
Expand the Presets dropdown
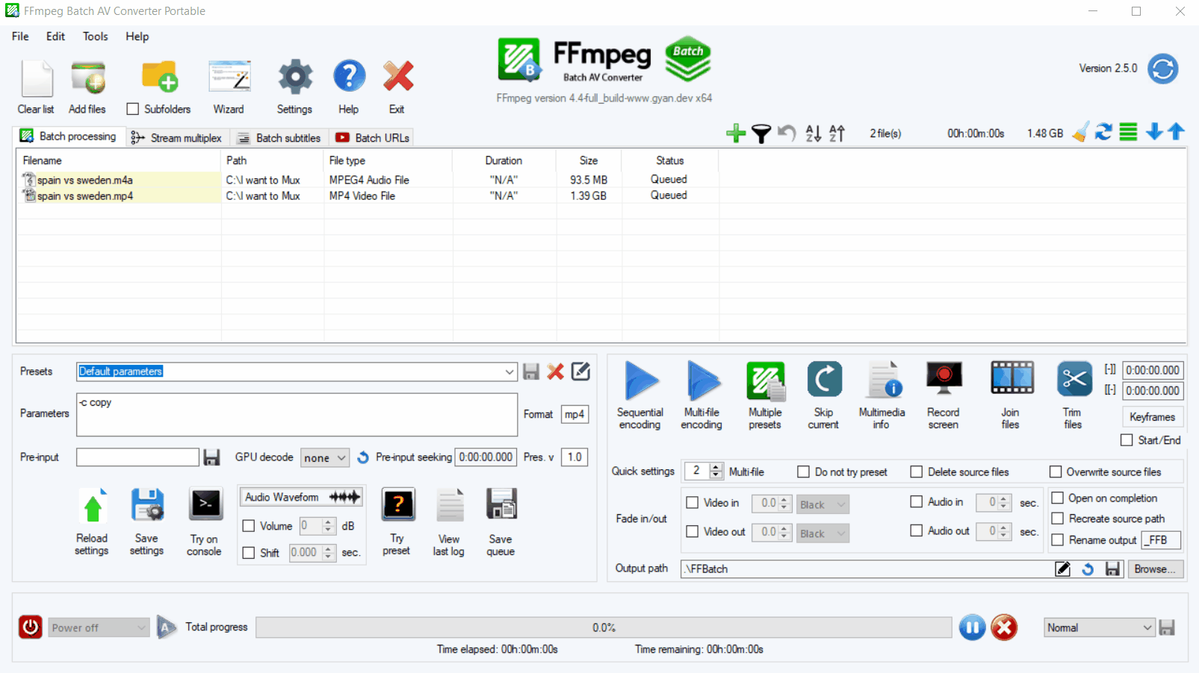tap(509, 372)
